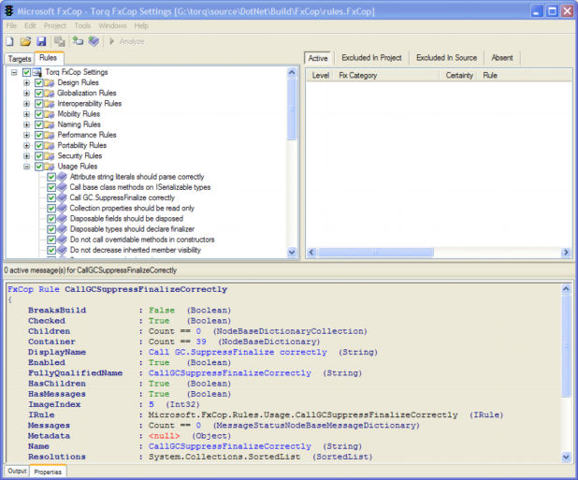Screen dimensions: 578x480
Task: Click the Torq FxCop Settings root icon
Action: coord(37,72)
